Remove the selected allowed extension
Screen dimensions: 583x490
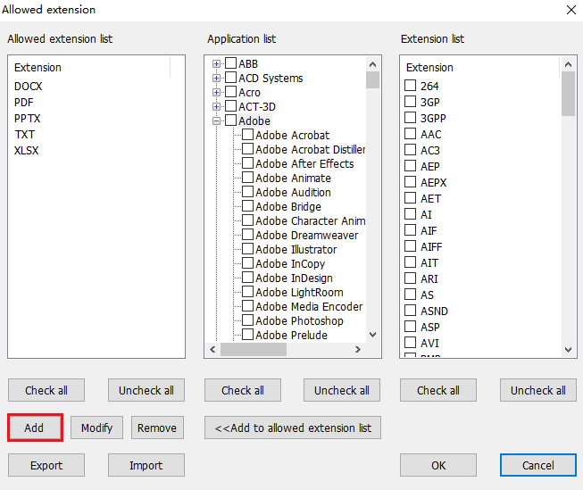pyautogui.click(x=157, y=428)
